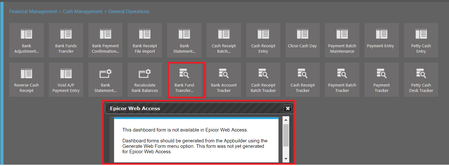Open the Petty Cash Desk Tracker tile
The width and height of the screenshot is (449, 166).
(421, 80)
